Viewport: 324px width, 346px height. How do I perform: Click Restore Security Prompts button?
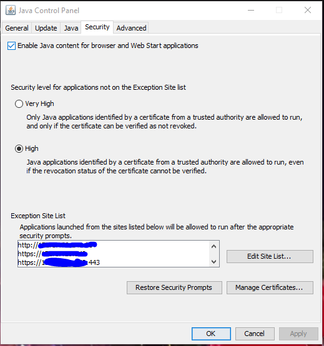tap(174, 287)
